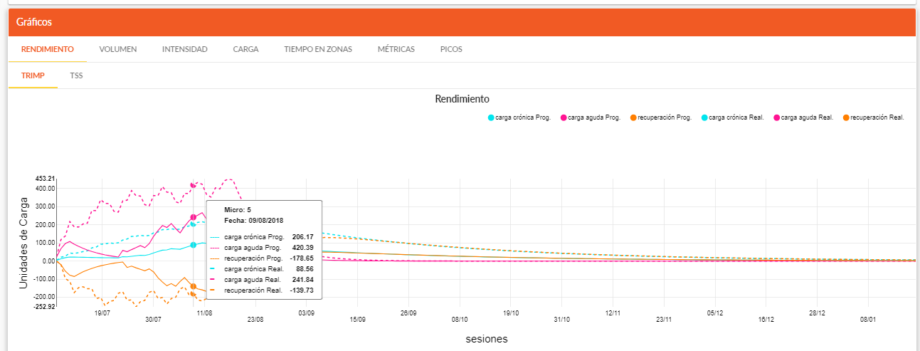Click the RENDIMIENTO tab
920x351 pixels.
[x=47, y=49]
